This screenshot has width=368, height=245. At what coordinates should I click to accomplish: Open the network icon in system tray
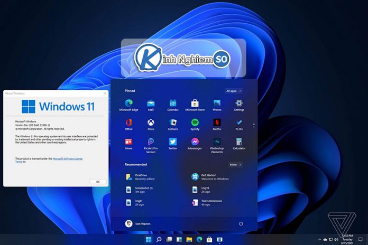tap(330, 240)
